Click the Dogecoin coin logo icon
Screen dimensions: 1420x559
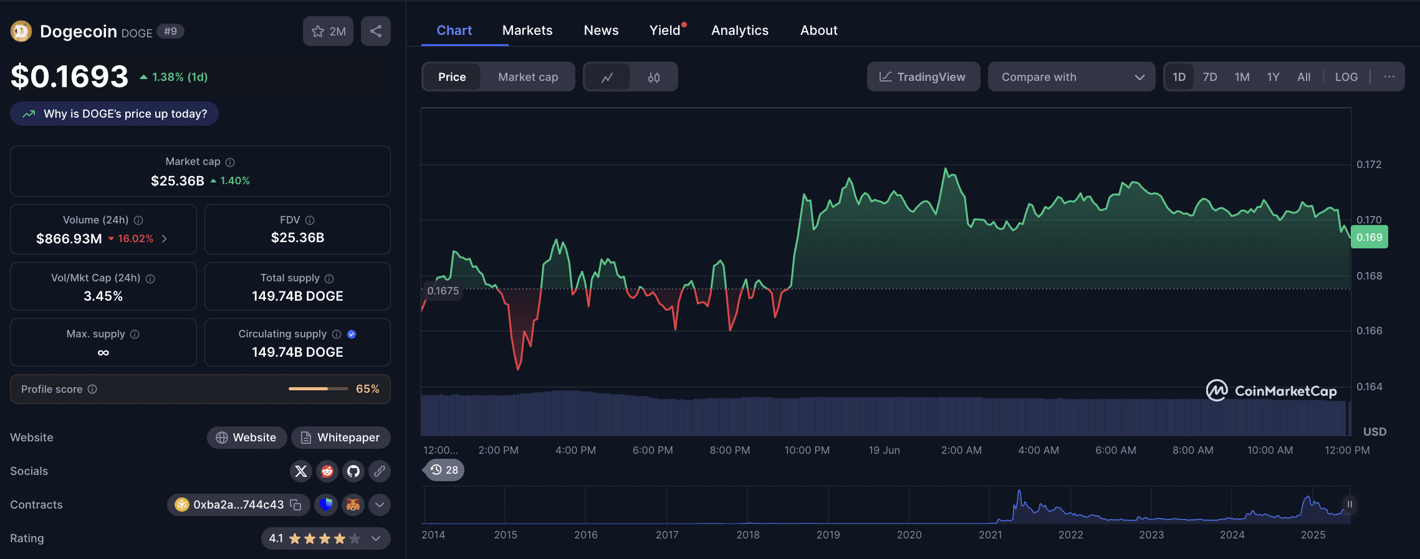21,31
